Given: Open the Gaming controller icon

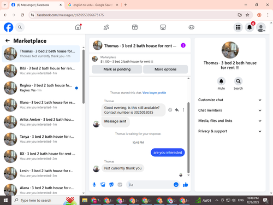Looking at the screenshot, I should [191, 27].
